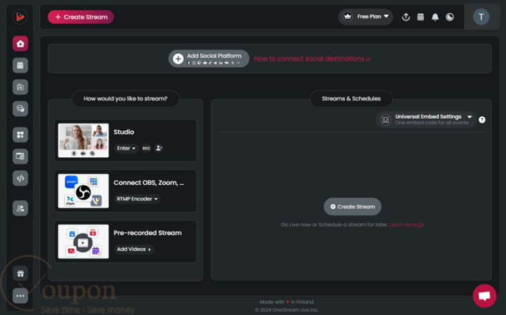
Task: Click the OneStream logo icon
Action: pos(20,17)
